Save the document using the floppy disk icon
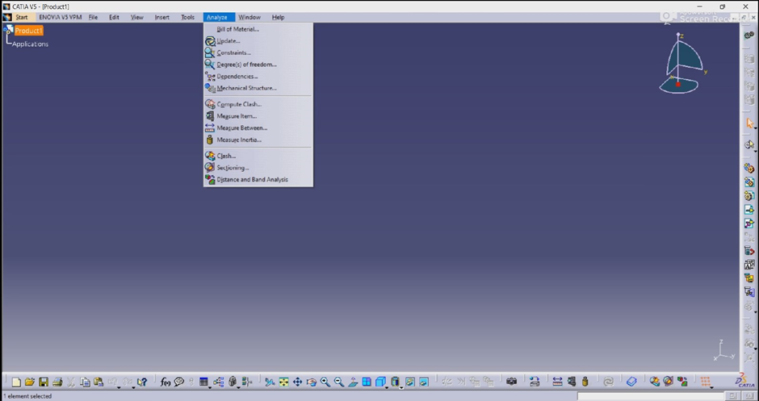 [x=44, y=382]
